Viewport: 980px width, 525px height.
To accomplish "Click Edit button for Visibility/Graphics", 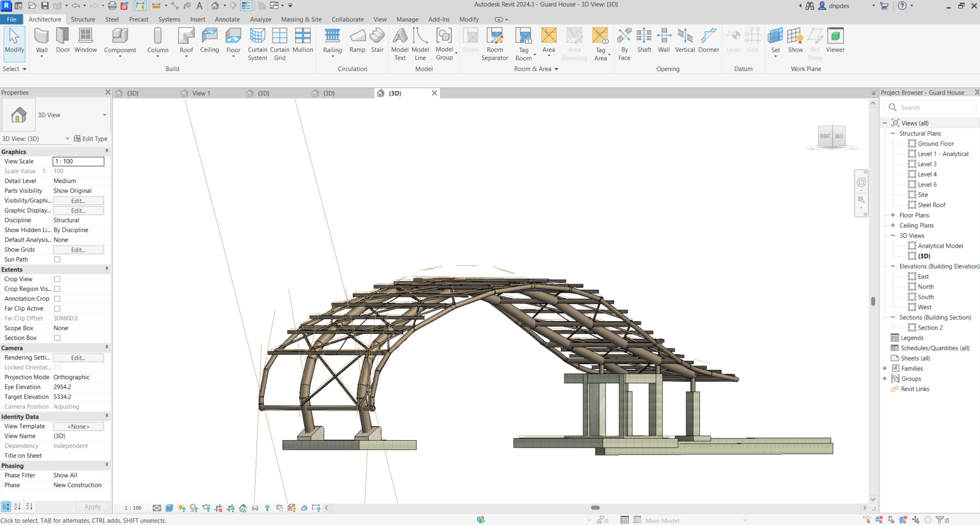I will tap(78, 201).
